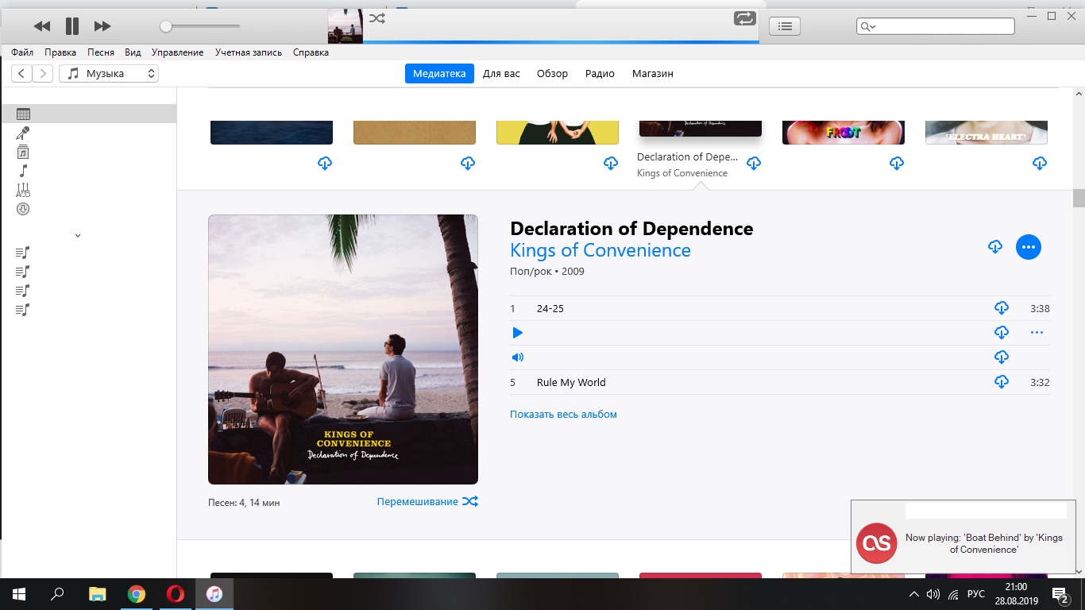1085x610 pixels.
Task: Play the track using the blue play icon
Action: coord(518,333)
